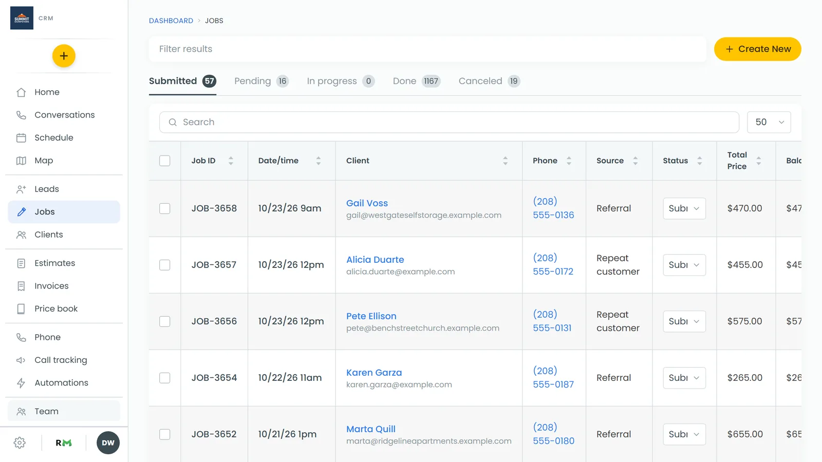Click the Invoices receipt icon

pos(21,286)
